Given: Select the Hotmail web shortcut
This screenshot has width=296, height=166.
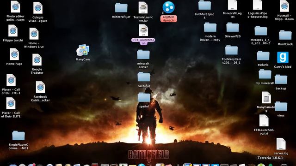Looking at the screenshot, I should [x=284, y=6].
